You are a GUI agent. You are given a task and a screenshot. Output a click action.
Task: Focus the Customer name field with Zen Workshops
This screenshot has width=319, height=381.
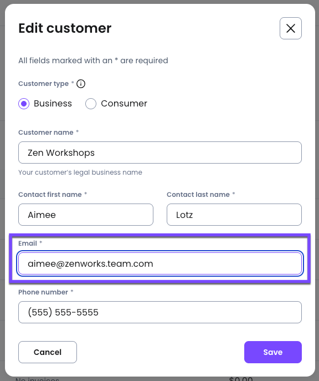pyautogui.click(x=160, y=153)
